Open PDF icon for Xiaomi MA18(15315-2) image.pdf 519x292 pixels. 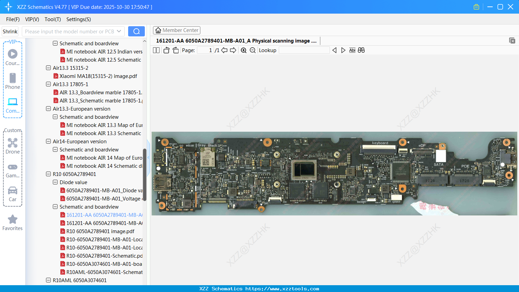(x=56, y=76)
